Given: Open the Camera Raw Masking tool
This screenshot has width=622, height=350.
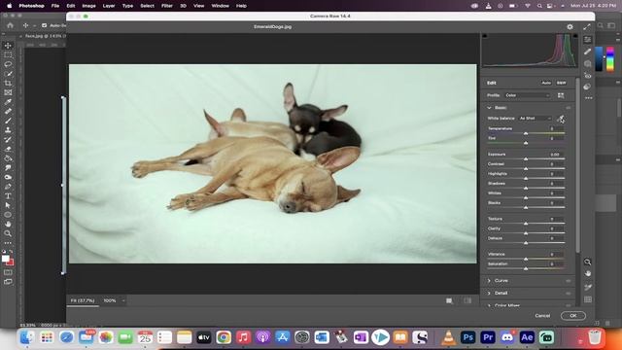Looking at the screenshot, I should tap(587, 63).
